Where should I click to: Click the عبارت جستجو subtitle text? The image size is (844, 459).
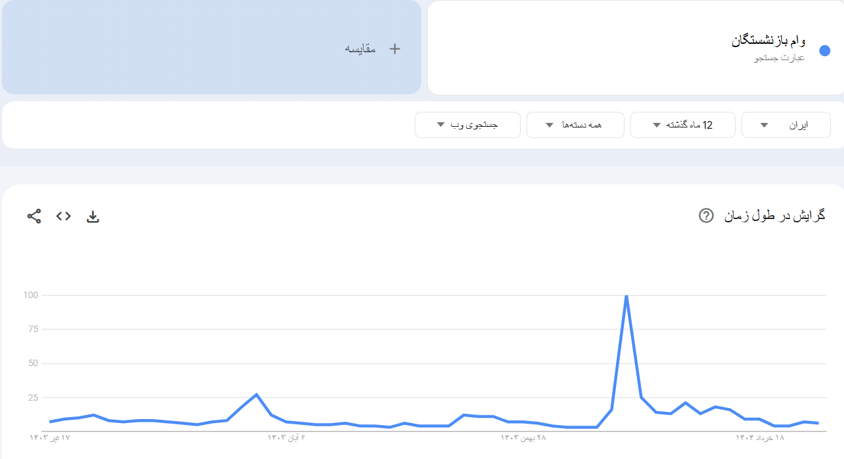[779, 58]
